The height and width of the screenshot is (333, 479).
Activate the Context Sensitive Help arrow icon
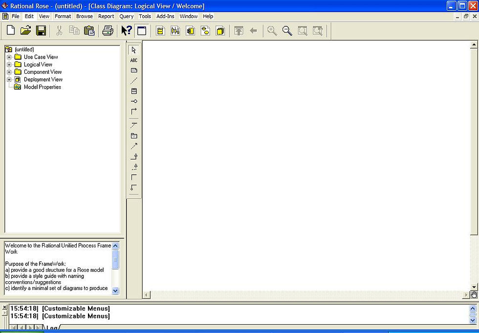point(127,30)
